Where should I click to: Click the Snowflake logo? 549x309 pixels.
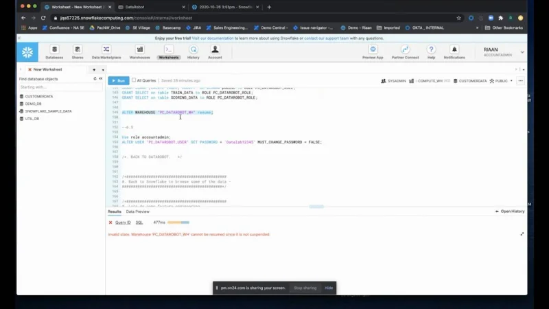27,52
